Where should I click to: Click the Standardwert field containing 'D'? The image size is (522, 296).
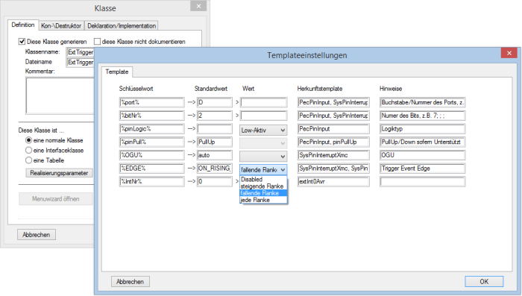click(215, 102)
